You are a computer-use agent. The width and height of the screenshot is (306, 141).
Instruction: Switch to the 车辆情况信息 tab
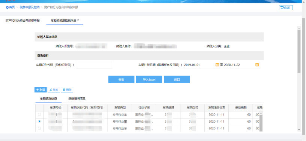pyautogui.click(x=48, y=99)
